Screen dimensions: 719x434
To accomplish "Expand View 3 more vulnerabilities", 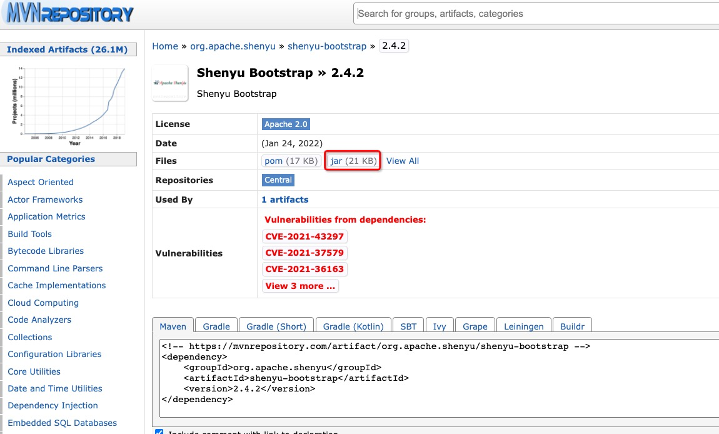I will point(300,286).
